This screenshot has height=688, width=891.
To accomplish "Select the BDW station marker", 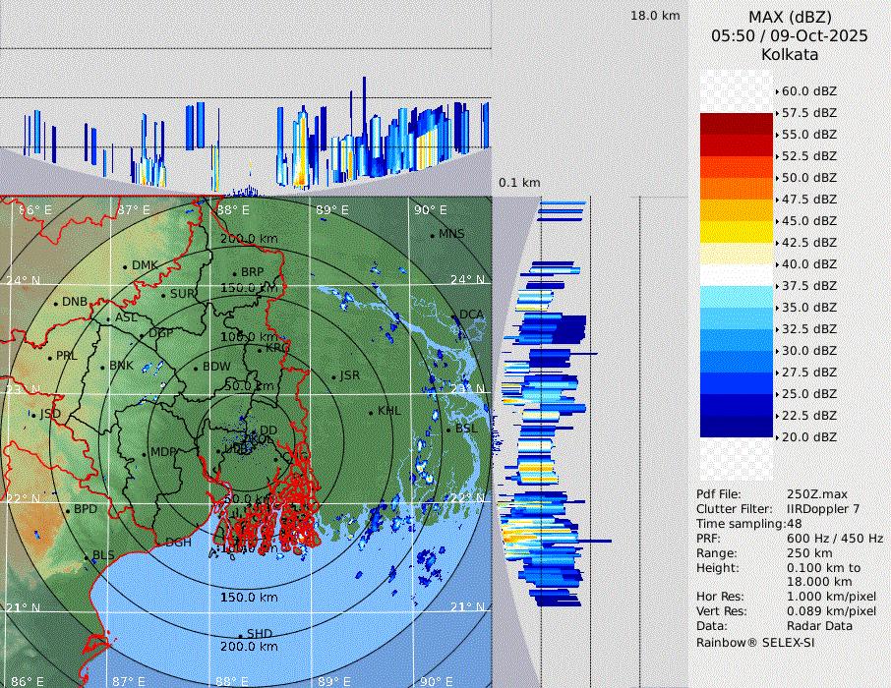I will [x=197, y=369].
